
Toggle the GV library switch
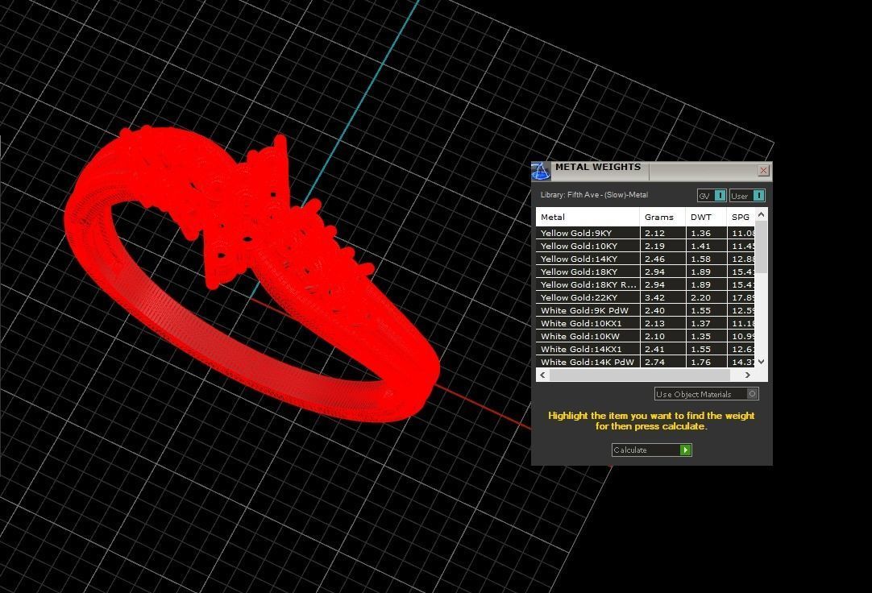tap(712, 196)
